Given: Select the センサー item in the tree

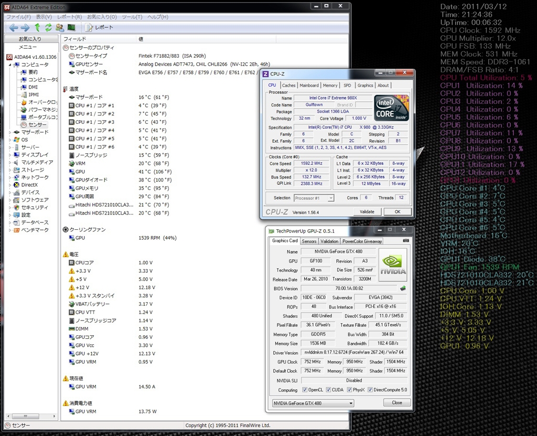Looking at the screenshot, I should click(34, 125).
